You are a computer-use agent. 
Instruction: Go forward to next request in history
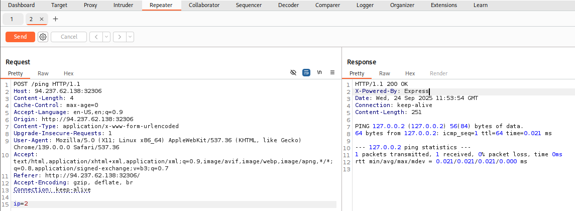(120, 37)
